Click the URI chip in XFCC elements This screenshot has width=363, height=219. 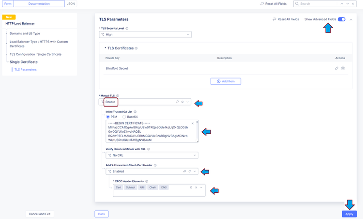pyautogui.click(x=142, y=188)
